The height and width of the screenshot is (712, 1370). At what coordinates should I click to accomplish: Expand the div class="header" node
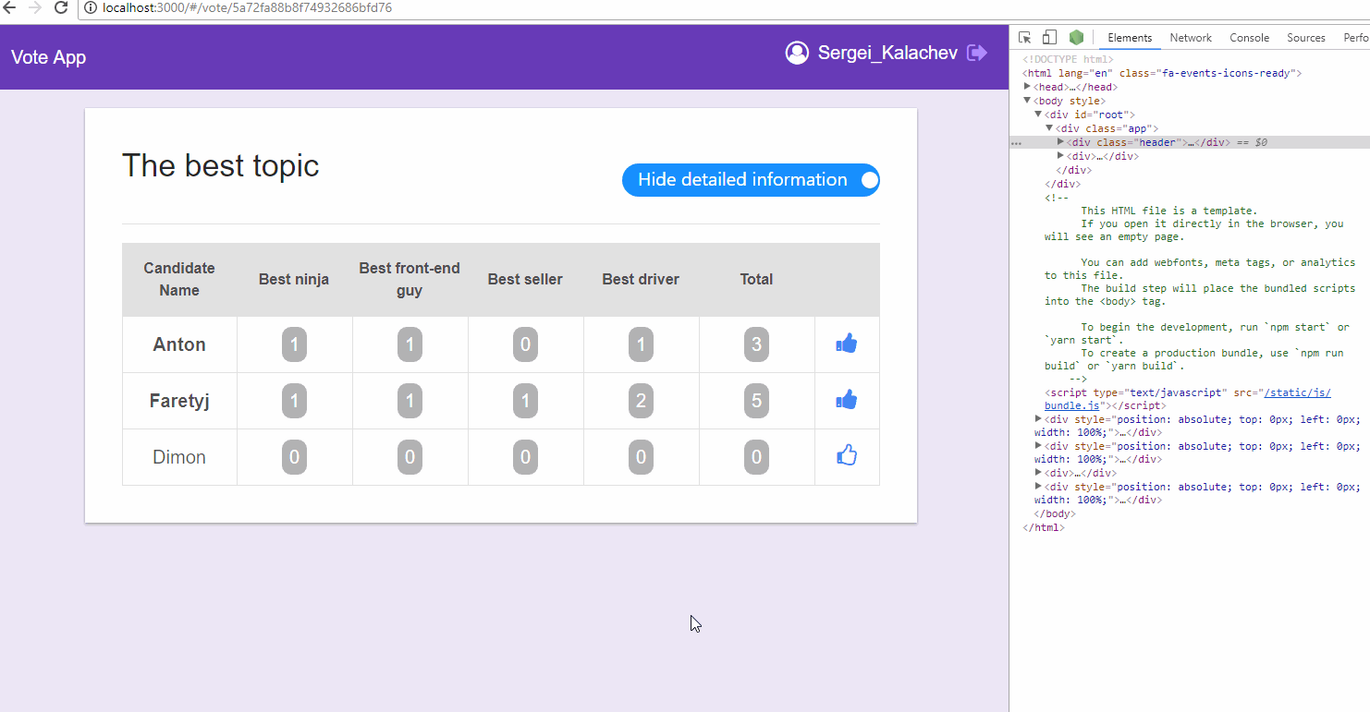[1061, 142]
